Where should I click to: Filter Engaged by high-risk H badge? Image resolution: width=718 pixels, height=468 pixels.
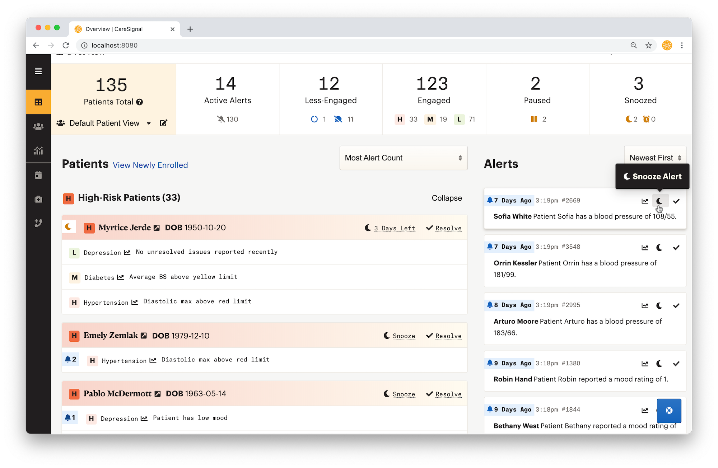400,119
